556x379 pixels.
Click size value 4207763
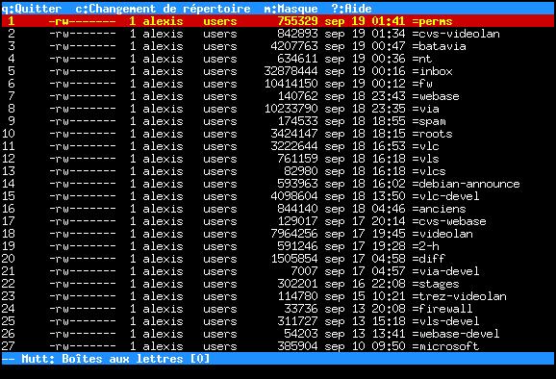(294, 46)
